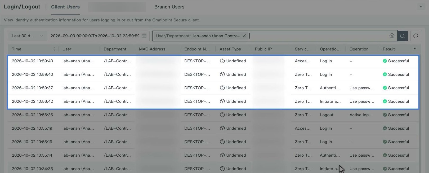Click DESKTOP-... endpoint cell in 10:55:14 row
Image resolution: width=429 pixels, height=173 pixels.
197,155
